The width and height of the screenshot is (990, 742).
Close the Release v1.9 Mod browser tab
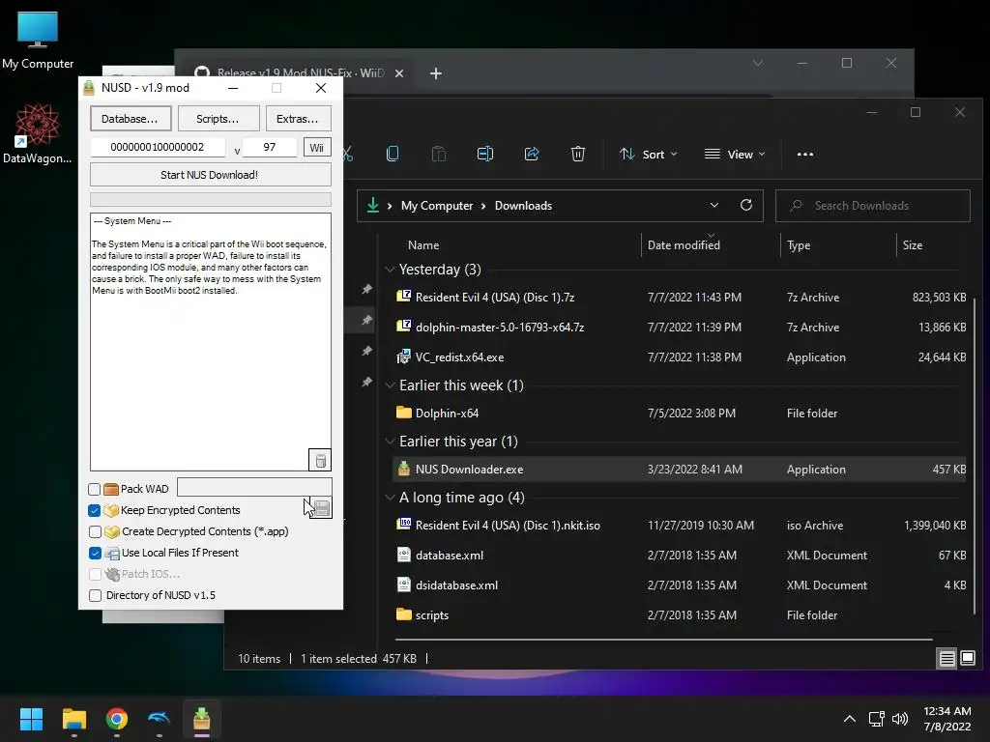(399, 73)
